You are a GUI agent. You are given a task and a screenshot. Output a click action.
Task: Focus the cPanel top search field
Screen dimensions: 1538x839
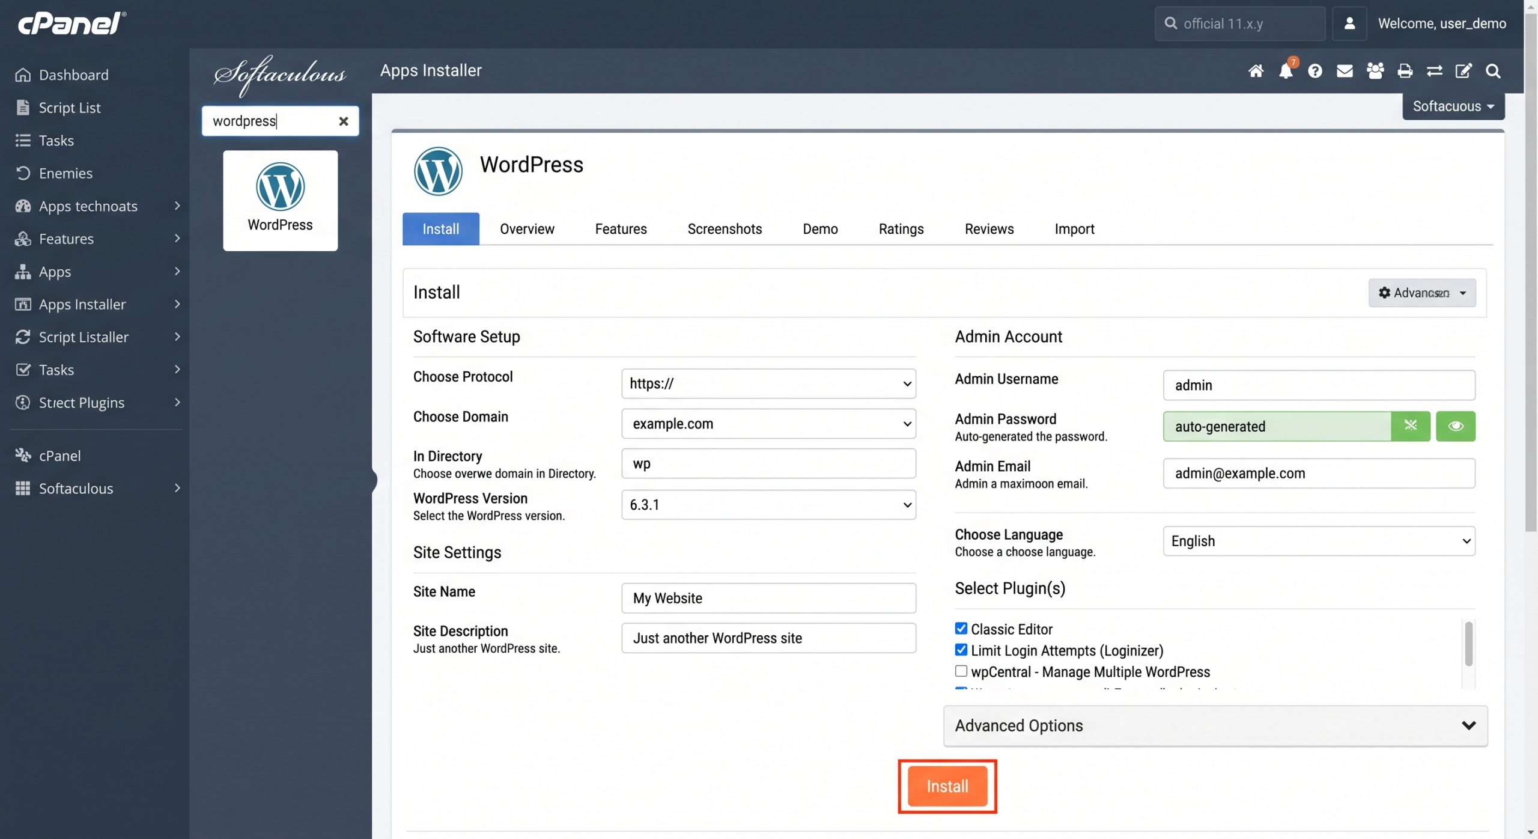pyautogui.click(x=1239, y=23)
